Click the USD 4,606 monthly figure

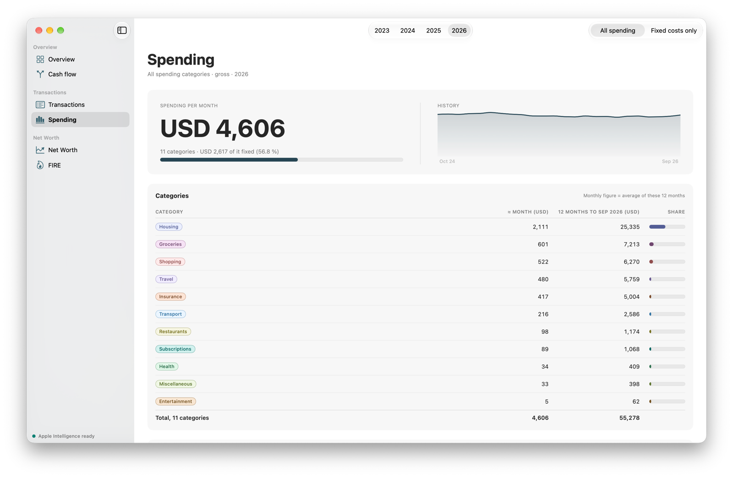223,128
